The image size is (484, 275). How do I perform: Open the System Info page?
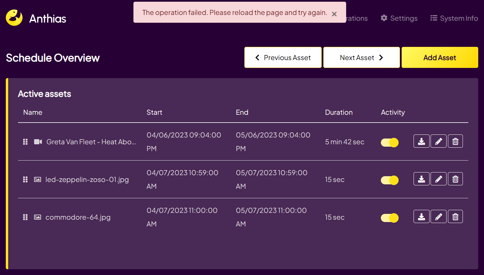454,18
